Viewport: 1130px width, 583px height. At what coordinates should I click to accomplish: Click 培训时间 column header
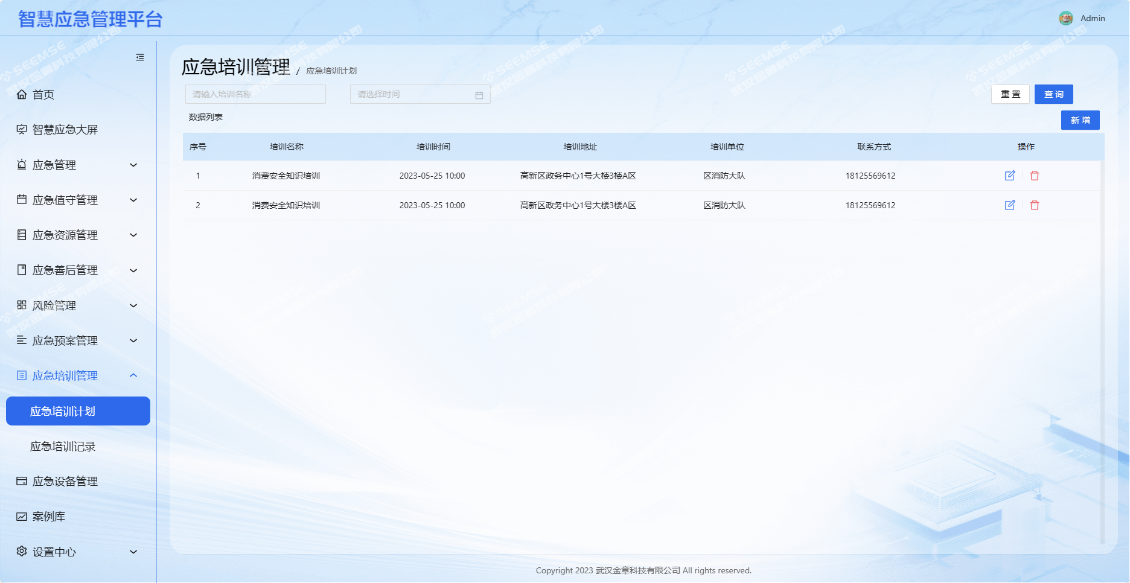pyautogui.click(x=433, y=147)
